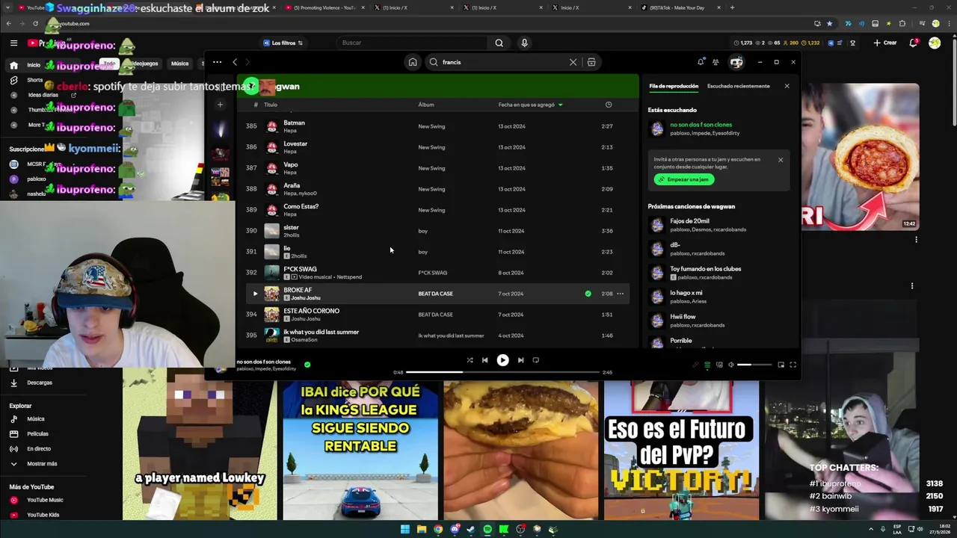Adjust the Spotify volume slider
Screen dimensions: 957x538
754,365
